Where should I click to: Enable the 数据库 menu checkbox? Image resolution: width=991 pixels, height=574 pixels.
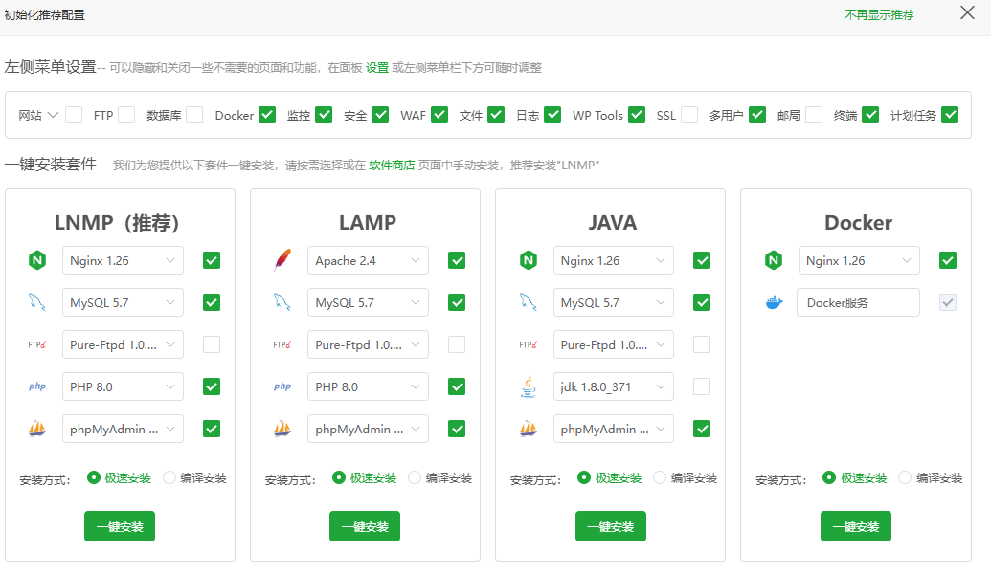tap(194, 115)
